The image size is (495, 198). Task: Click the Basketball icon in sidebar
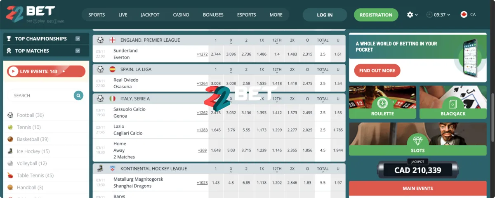[x=10, y=139]
